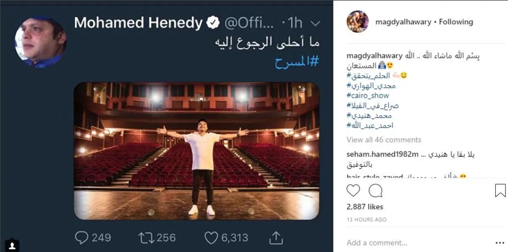Like the post with the heart icon
508x252 pixels.
tap(353, 191)
